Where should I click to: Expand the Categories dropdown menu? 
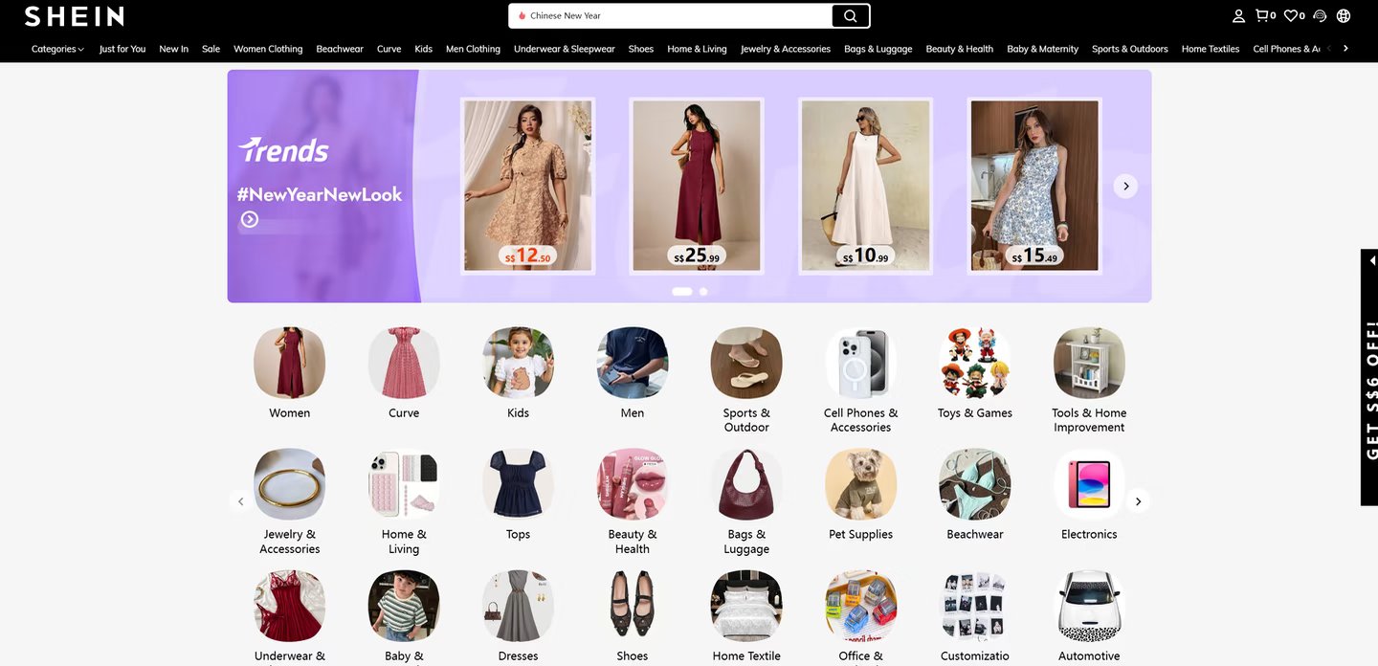pyautogui.click(x=57, y=49)
